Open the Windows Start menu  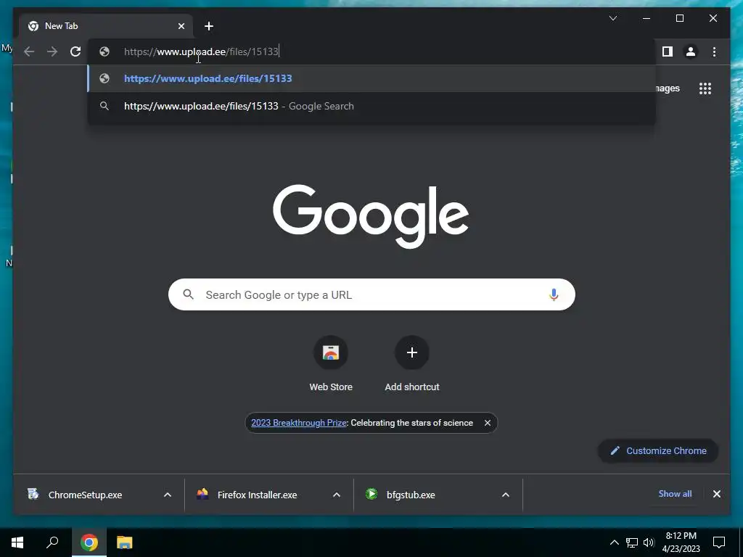tap(17, 542)
